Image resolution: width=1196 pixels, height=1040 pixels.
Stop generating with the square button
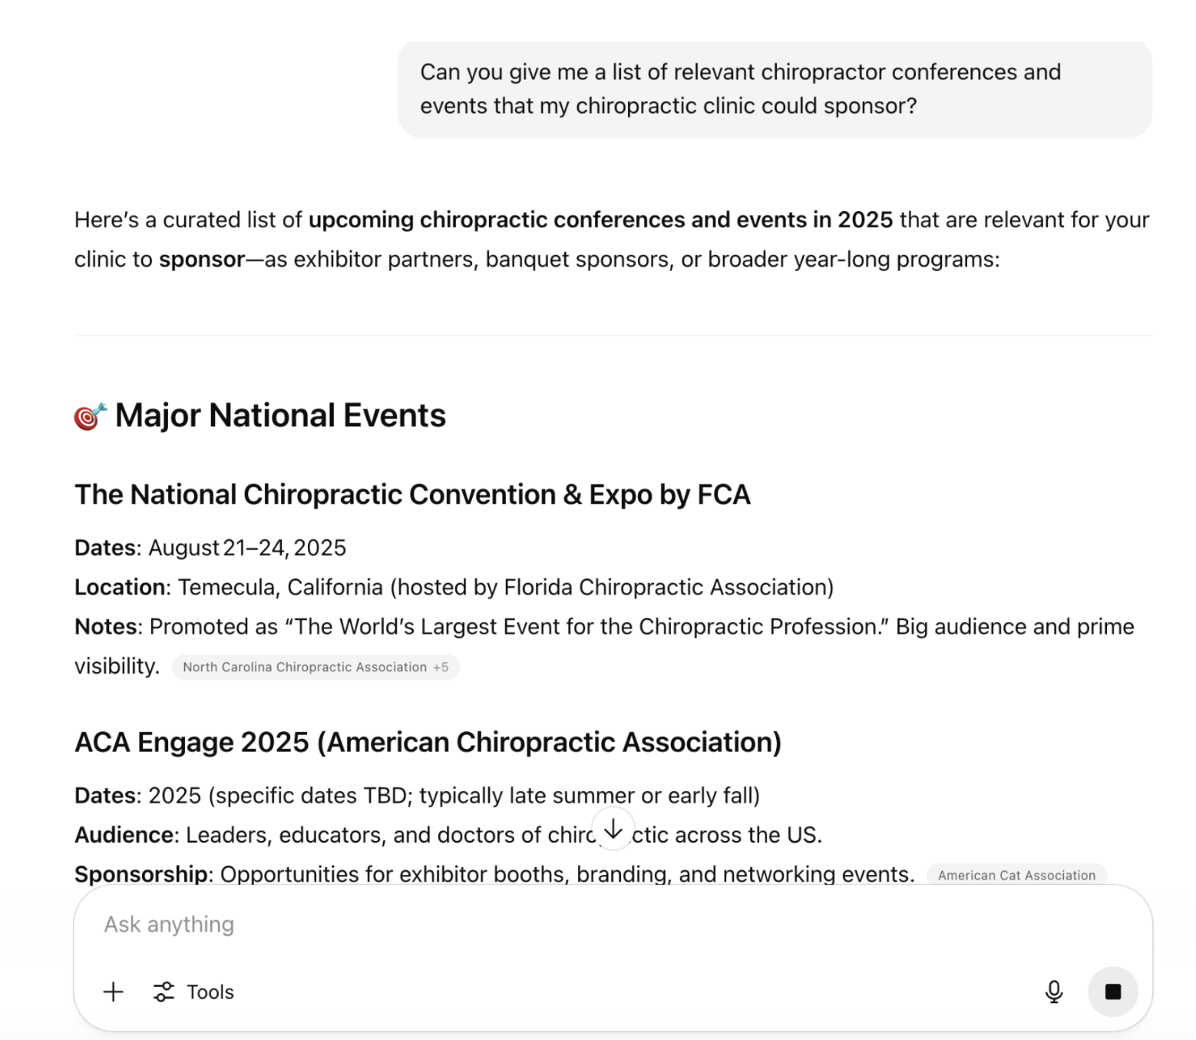point(1112,992)
